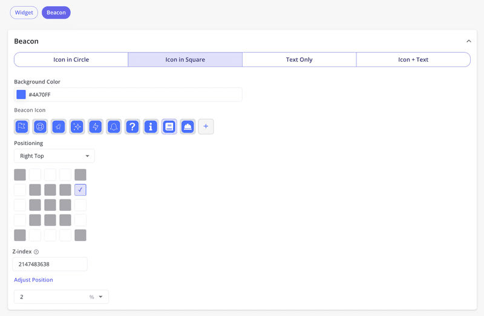Select the Icon + Text style
This screenshot has height=316, width=484.
[413, 59]
